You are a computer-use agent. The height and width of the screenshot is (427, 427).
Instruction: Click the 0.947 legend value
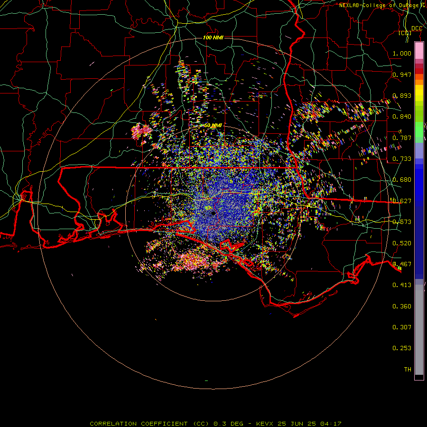coord(402,74)
